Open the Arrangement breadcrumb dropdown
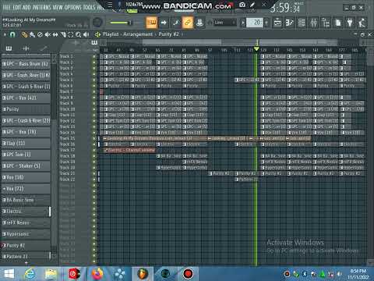This screenshot has width=374, height=281. tap(138, 34)
